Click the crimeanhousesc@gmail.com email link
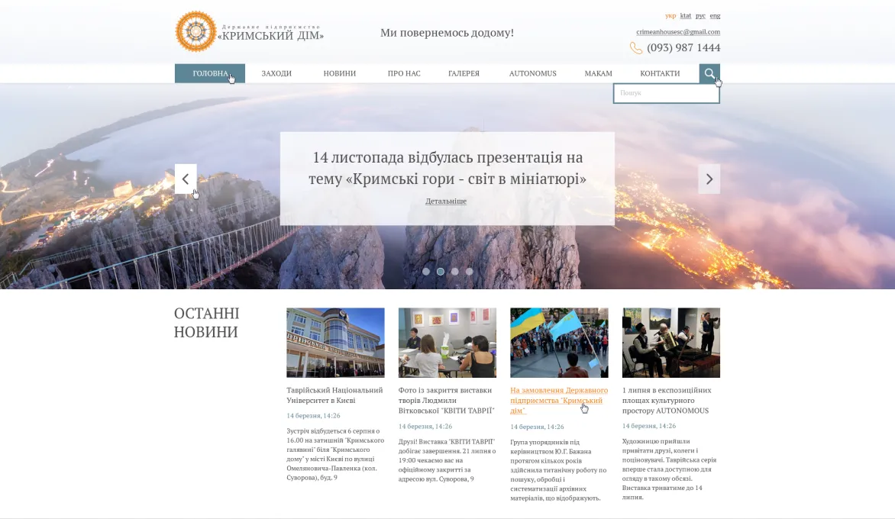 tap(678, 32)
